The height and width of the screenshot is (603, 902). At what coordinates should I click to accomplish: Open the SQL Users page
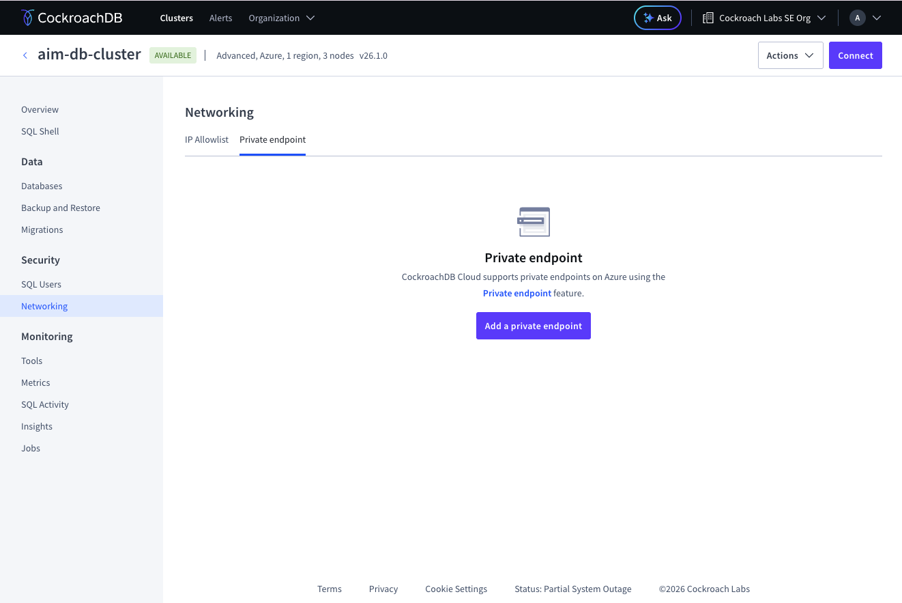pyautogui.click(x=41, y=284)
